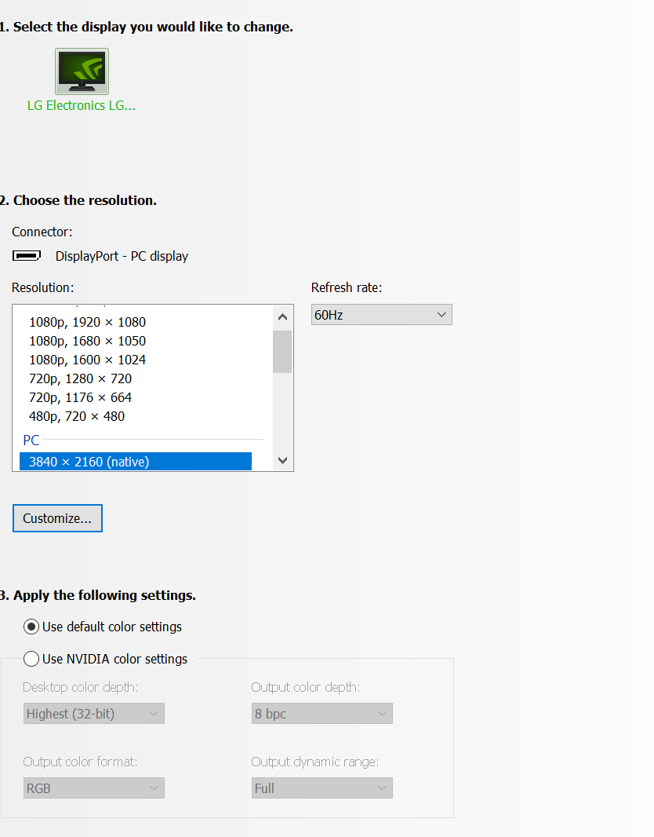Viewport: 654px width, 837px height.
Task: Select resolution 1080p, 1680 × 1050
Action: tap(87, 341)
